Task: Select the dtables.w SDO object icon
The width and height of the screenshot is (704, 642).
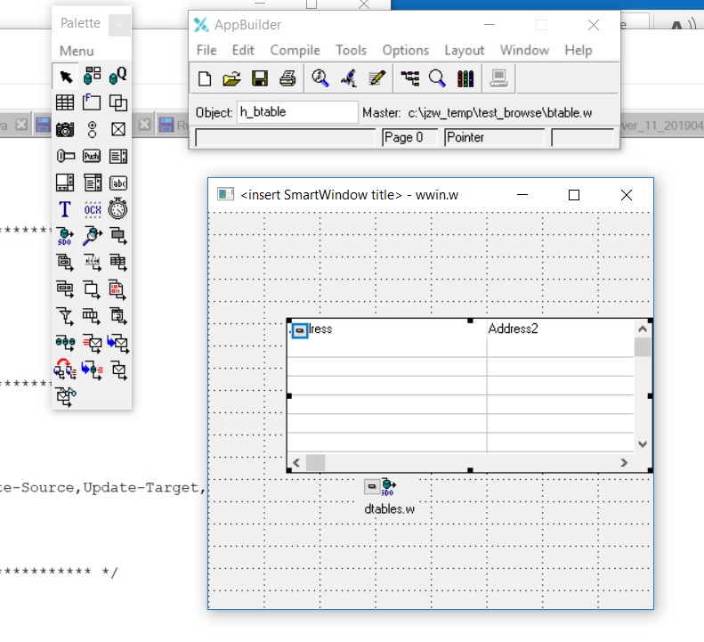Action: tap(388, 486)
